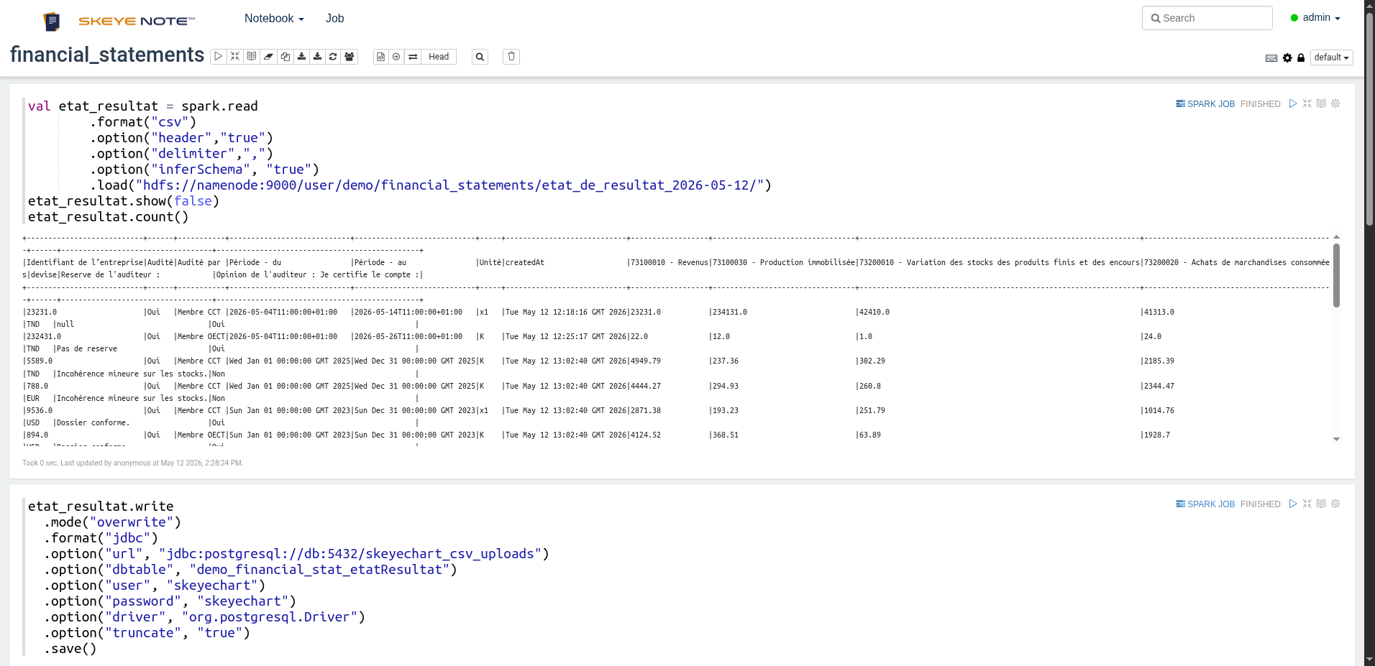Search code using the magnifier toolbar button
Viewport: 1375px width, 666px height.
[x=480, y=57]
